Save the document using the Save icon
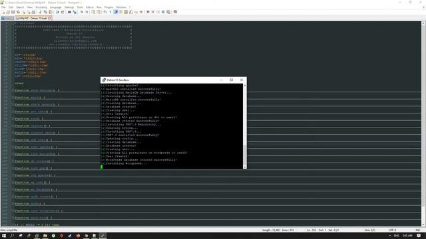The image size is (426, 239). click(13, 12)
